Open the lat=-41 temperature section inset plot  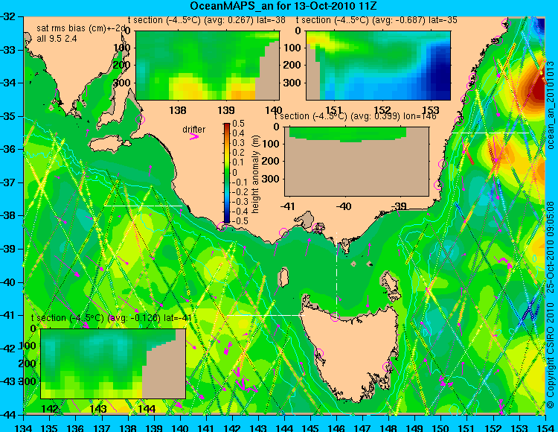coord(113,363)
